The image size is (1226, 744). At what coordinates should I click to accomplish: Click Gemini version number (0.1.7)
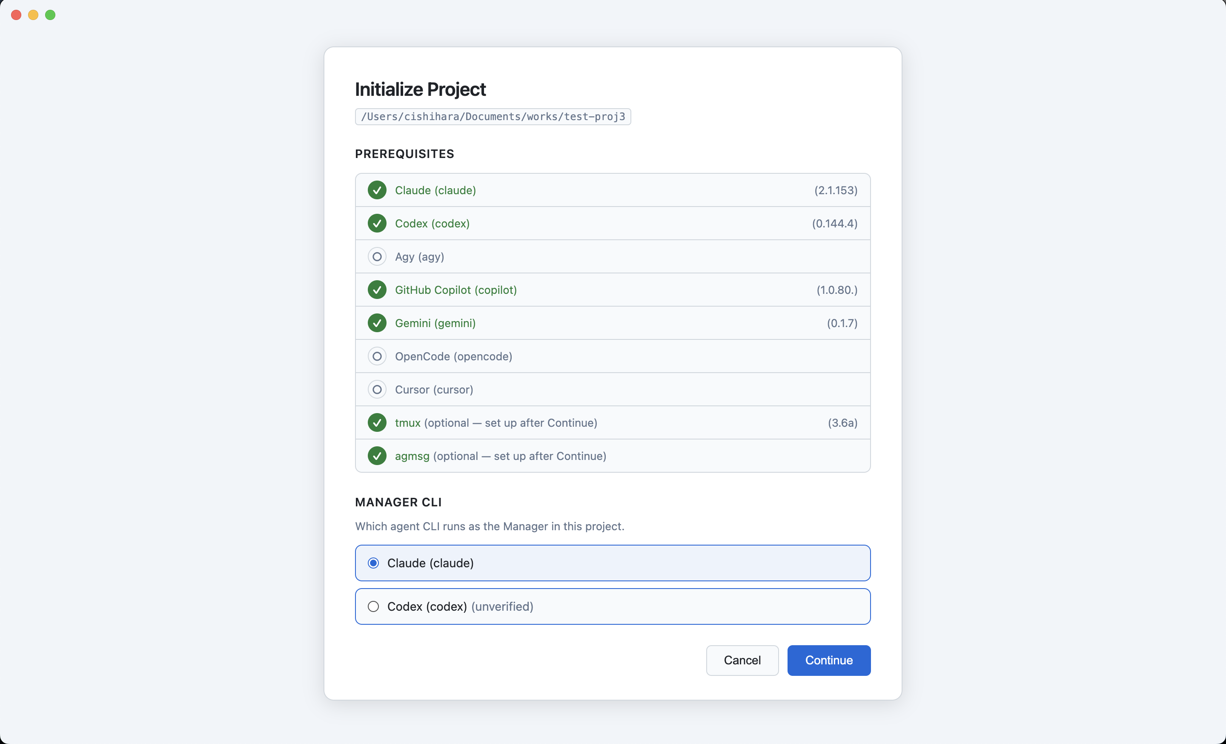pos(842,323)
